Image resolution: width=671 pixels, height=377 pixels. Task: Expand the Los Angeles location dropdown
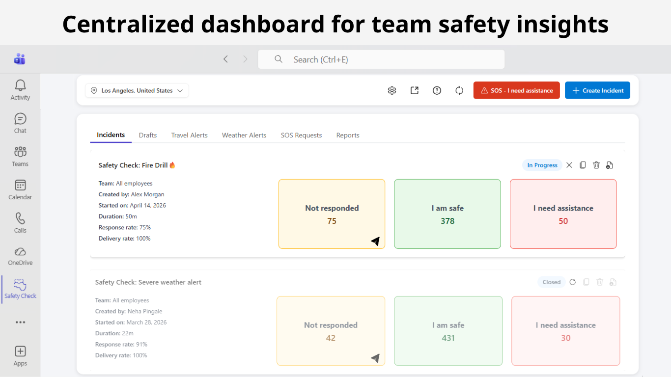pyautogui.click(x=137, y=90)
